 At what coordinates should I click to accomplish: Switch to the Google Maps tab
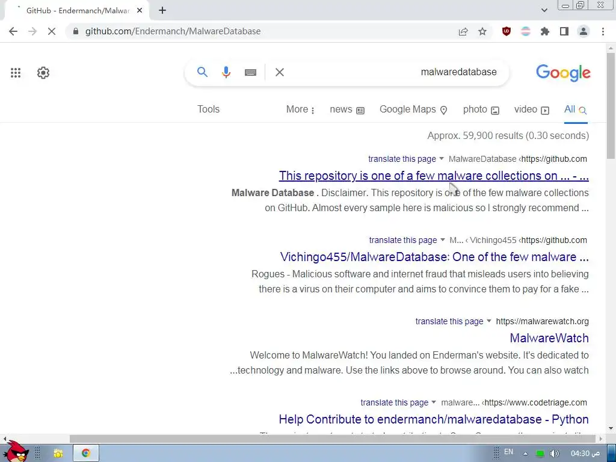pos(413,109)
